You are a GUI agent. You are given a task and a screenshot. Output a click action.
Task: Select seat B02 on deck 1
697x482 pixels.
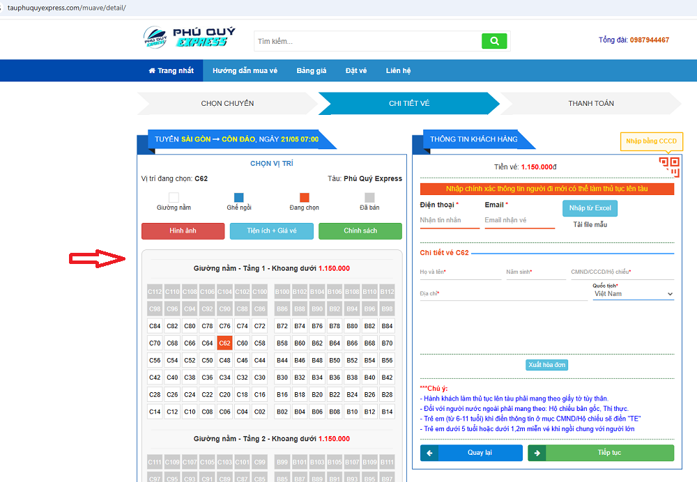click(282, 412)
